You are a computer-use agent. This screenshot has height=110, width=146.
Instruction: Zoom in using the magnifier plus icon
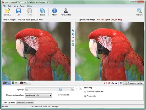click(73, 31)
